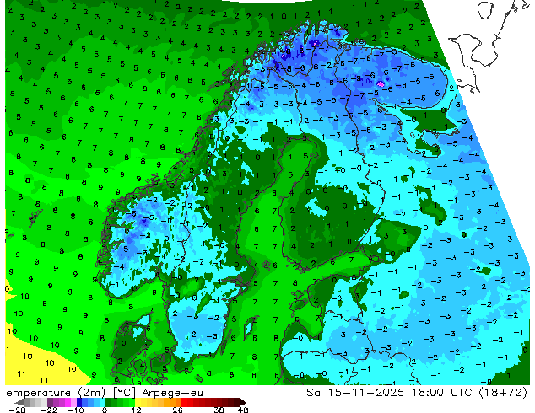Select the dark maroon right arrow end of the scale
535x413 pixels.
(242, 402)
